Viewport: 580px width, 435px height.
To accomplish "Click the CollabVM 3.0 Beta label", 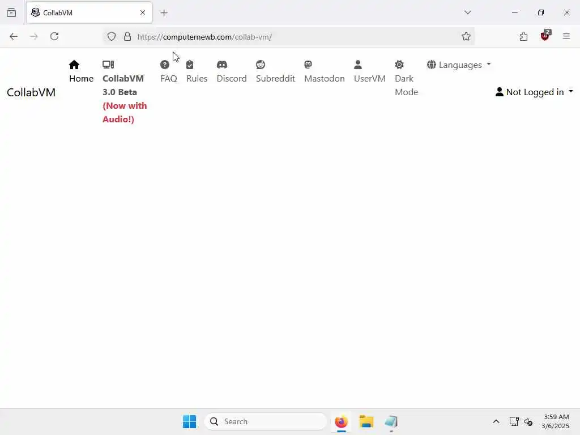I will pos(123,85).
